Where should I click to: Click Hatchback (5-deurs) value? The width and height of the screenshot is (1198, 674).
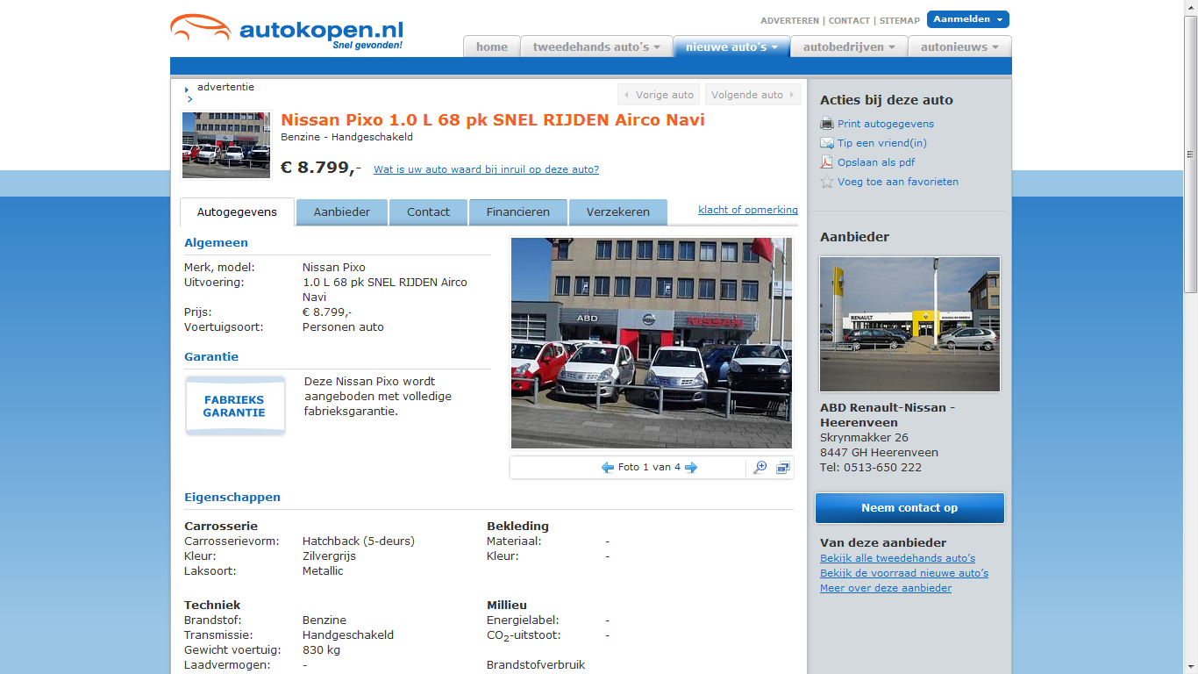click(359, 541)
